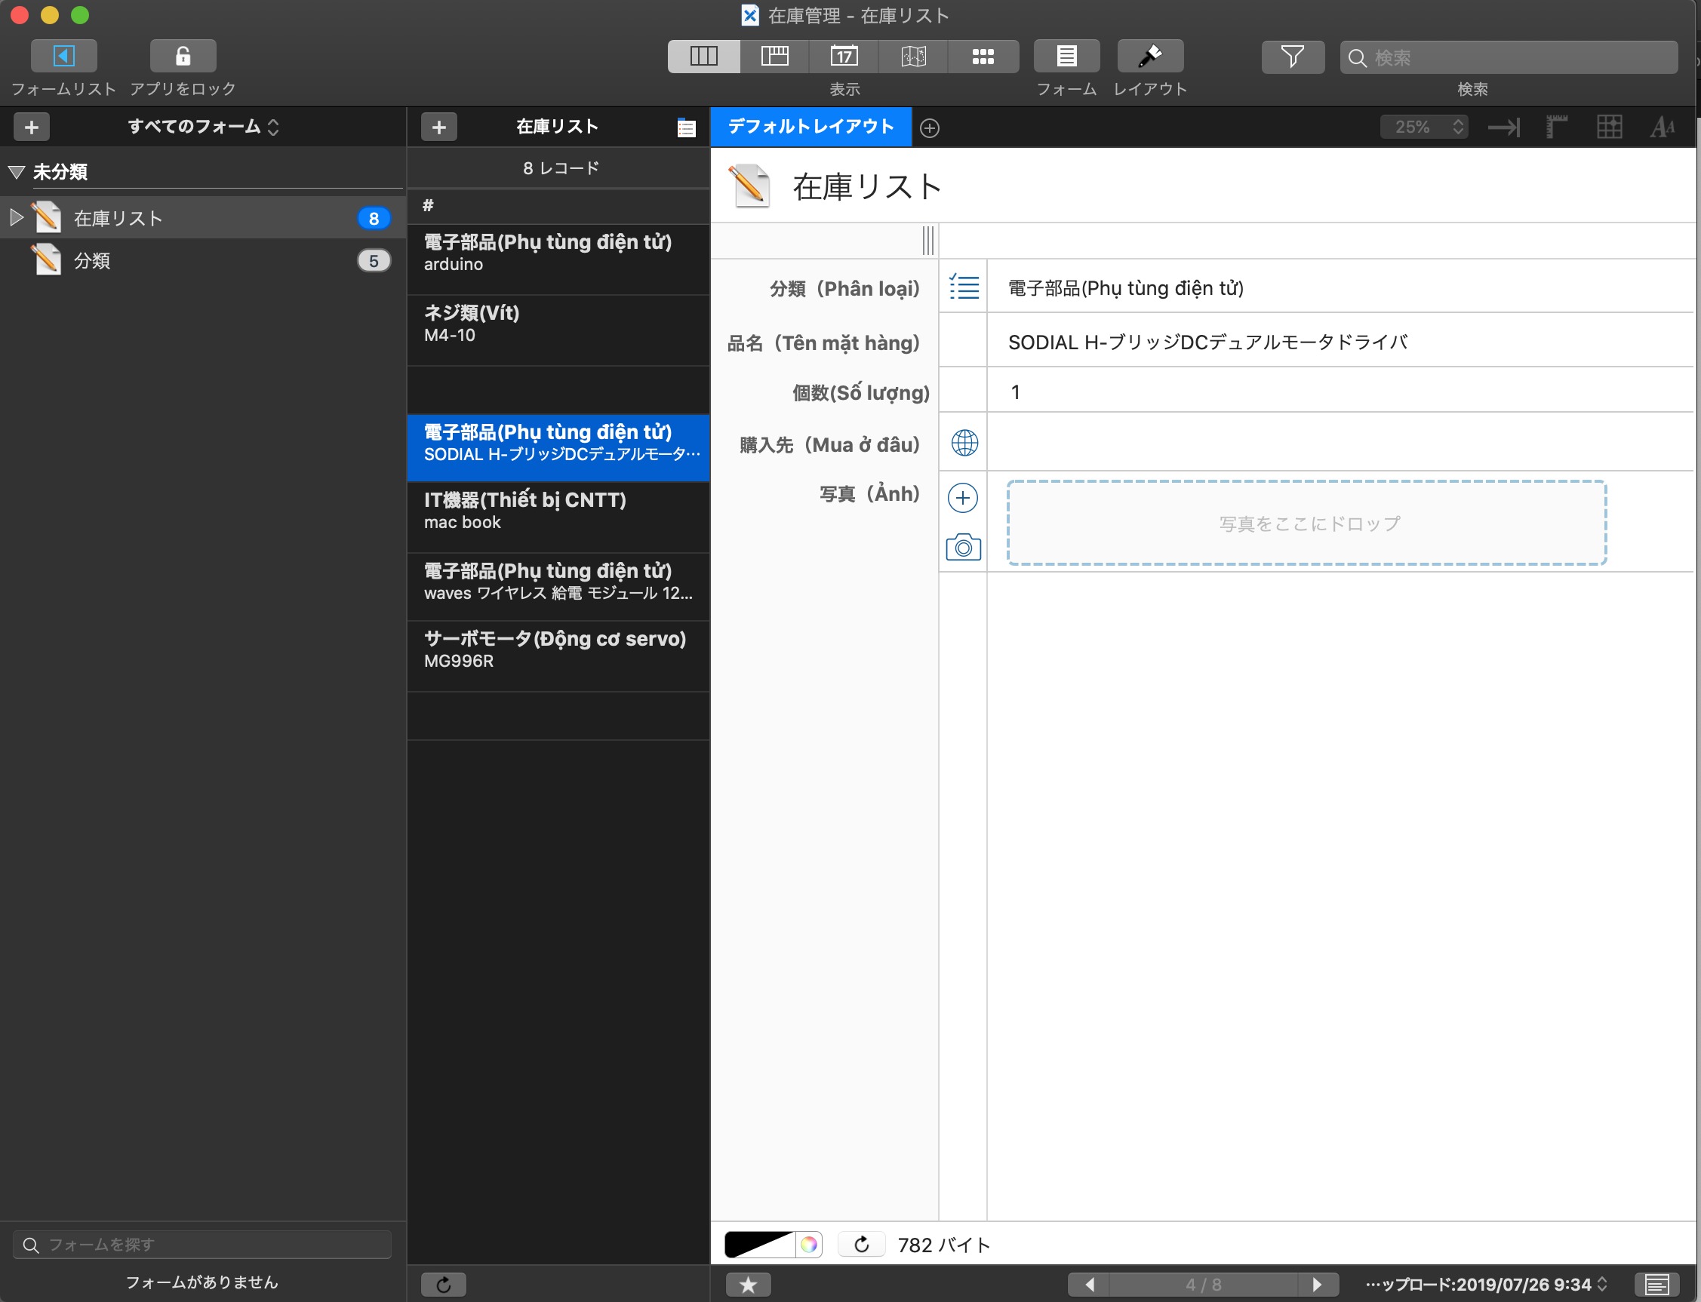The height and width of the screenshot is (1302, 1701).
Task: Add a new record with plus button
Action: (438, 126)
